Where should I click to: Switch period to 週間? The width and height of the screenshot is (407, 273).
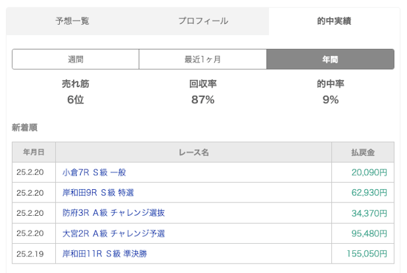76,59
